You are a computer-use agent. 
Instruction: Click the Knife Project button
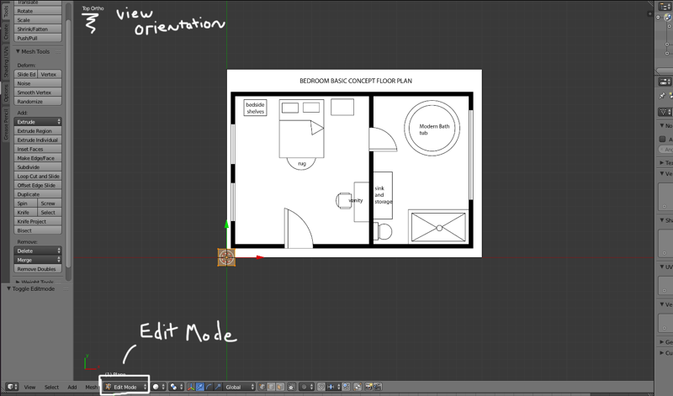[38, 221]
